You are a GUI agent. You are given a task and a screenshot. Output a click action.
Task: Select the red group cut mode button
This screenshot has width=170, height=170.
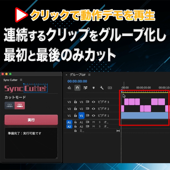click(x=20, y=106)
